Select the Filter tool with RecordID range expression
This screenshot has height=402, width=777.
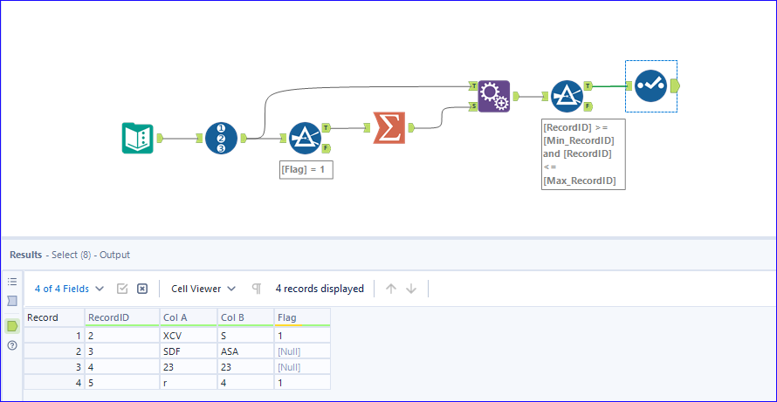[567, 96]
